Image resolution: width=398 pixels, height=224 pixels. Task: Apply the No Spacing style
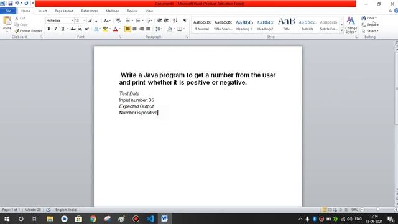(x=223, y=25)
